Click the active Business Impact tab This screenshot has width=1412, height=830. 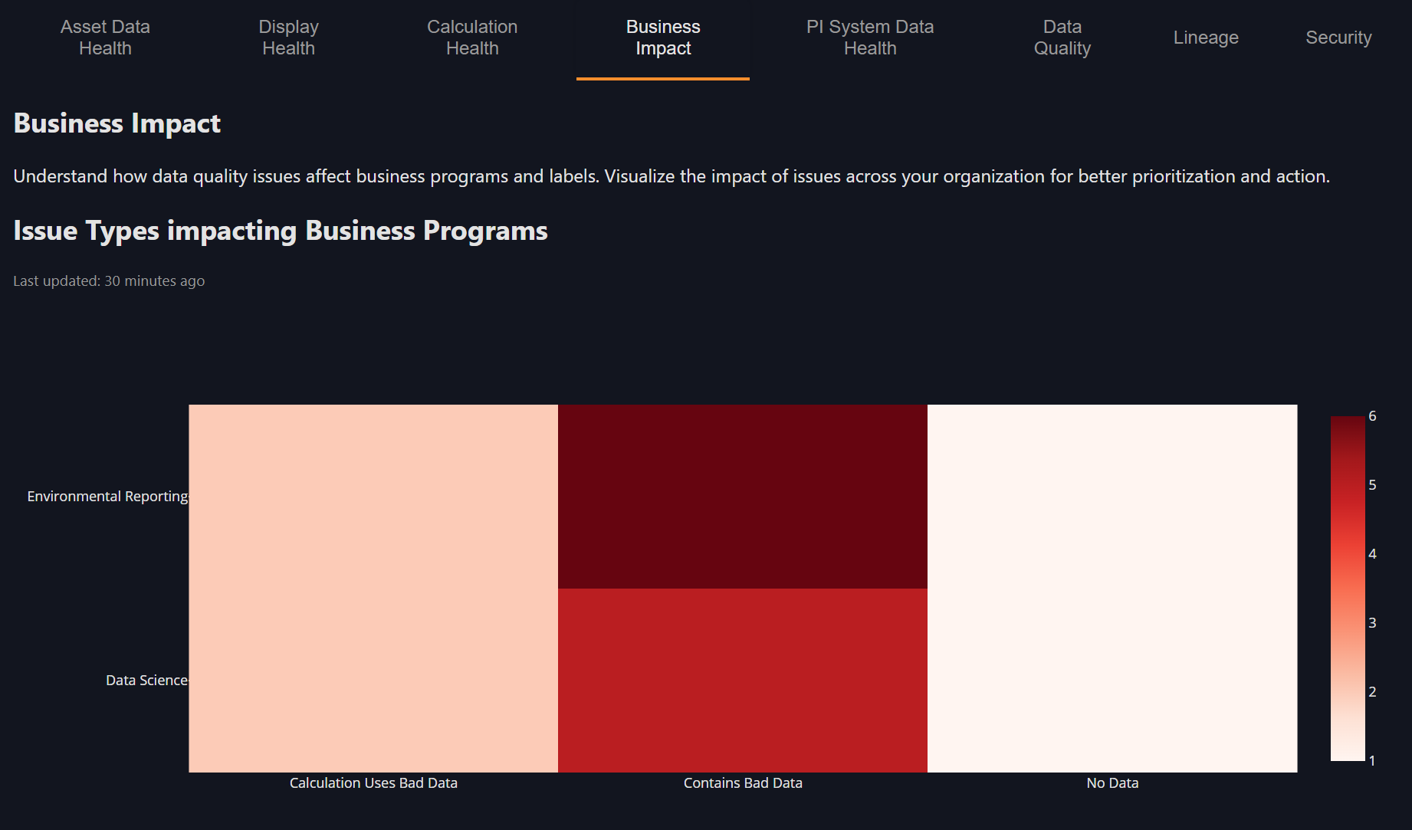click(662, 37)
